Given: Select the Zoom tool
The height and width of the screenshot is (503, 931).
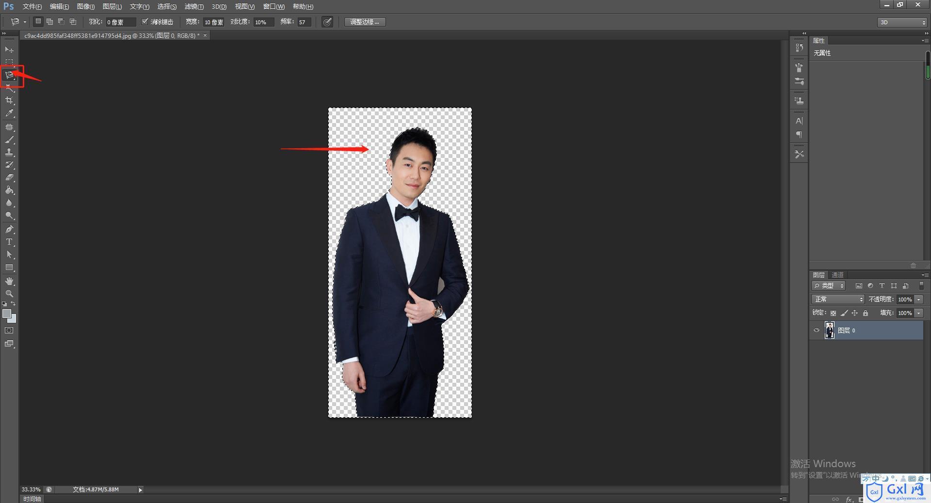Looking at the screenshot, I should click(9, 294).
